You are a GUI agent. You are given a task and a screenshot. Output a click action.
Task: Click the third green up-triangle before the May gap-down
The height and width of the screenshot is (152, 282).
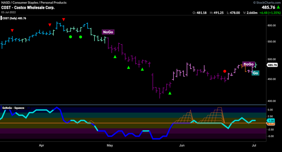pyautogui.click(x=142, y=69)
